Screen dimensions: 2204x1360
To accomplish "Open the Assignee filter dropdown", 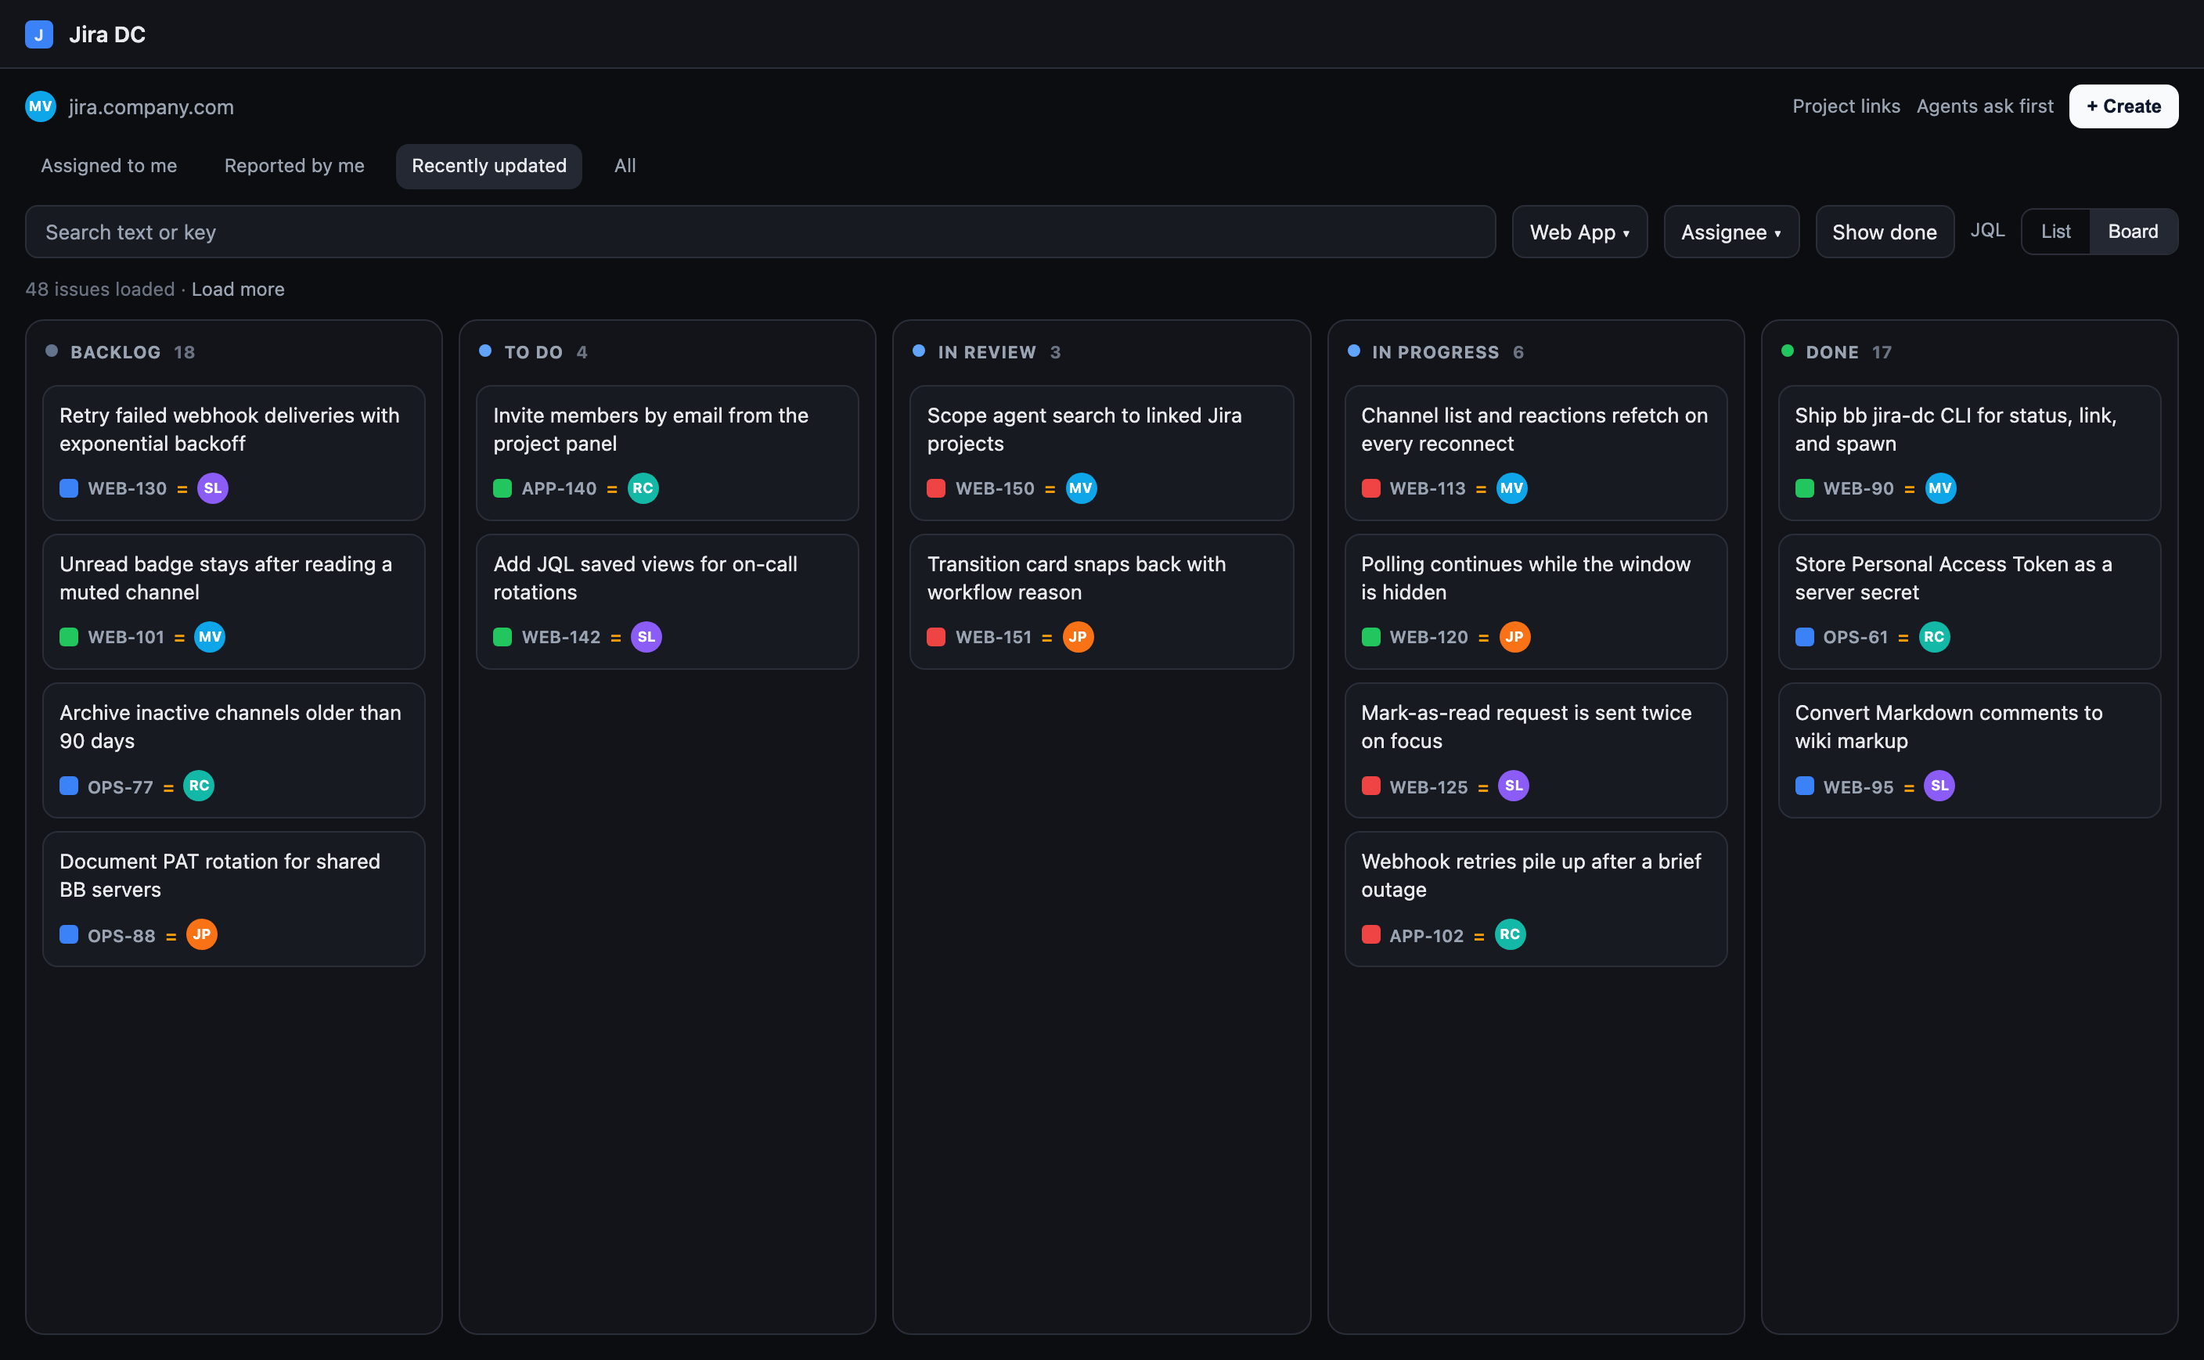I will click(x=1732, y=232).
